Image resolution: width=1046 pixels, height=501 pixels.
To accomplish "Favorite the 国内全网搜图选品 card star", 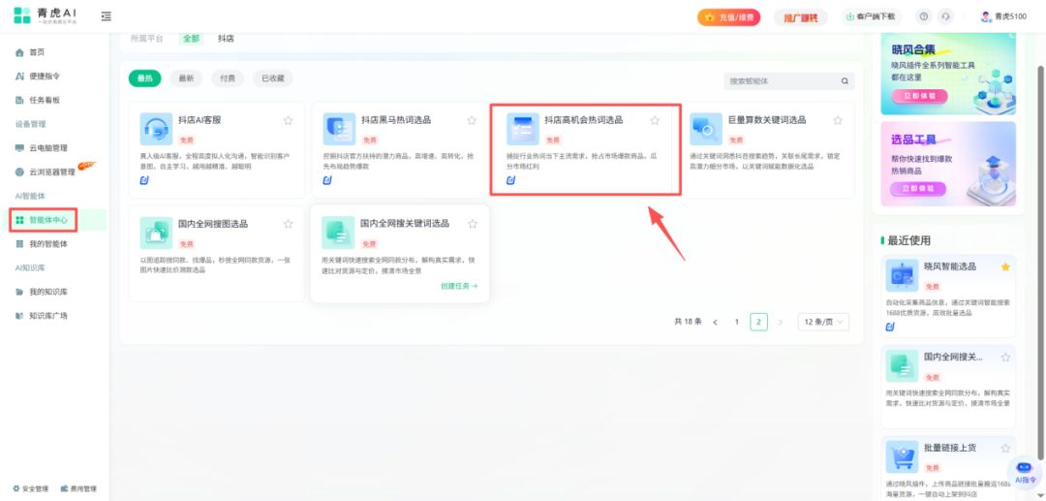I will [x=289, y=224].
